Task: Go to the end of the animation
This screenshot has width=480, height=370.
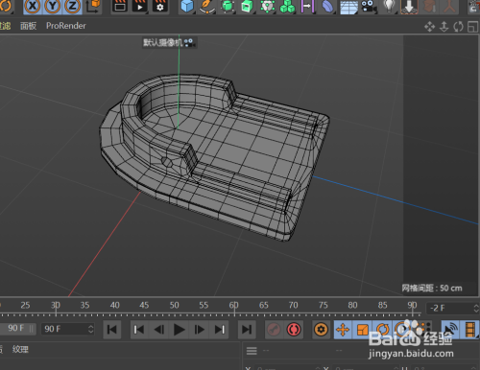Action: [247, 330]
